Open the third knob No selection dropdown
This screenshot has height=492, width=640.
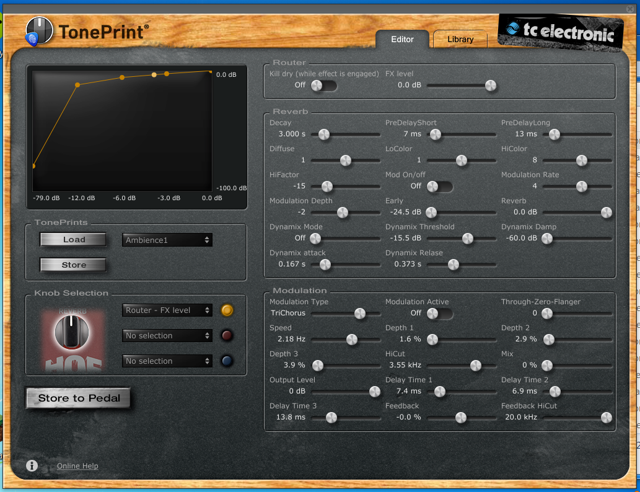[x=167, y=361]
